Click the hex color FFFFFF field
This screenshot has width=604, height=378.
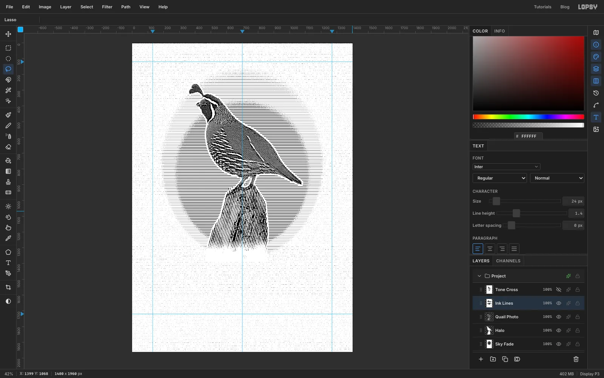(x=528, y=136)
